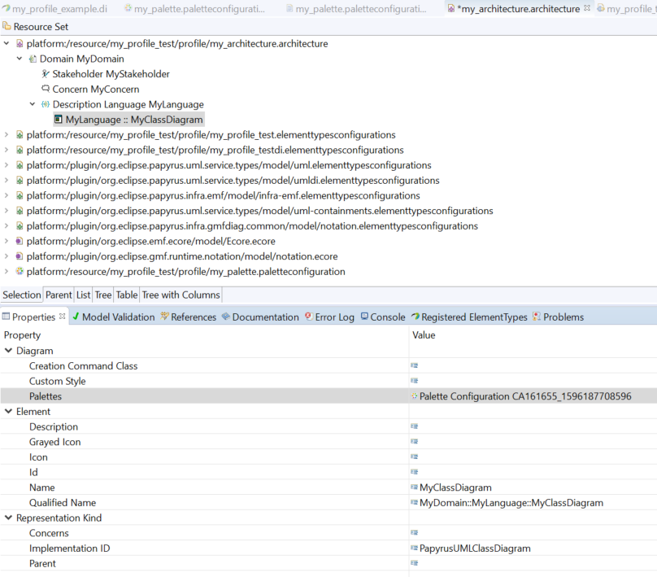
Task: Click the Documentation view icon
Action: tap(226, 317)
